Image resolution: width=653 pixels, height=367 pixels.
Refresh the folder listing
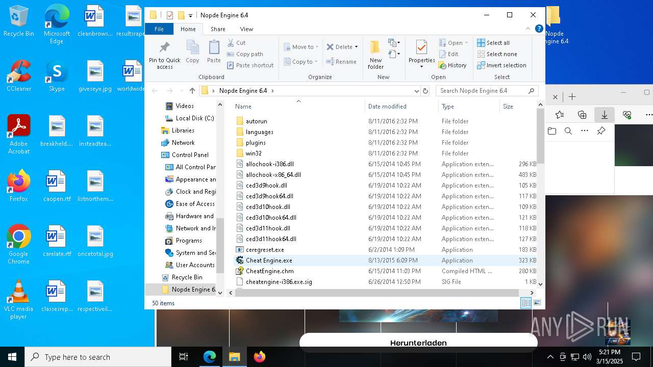[x=425, y=91]
